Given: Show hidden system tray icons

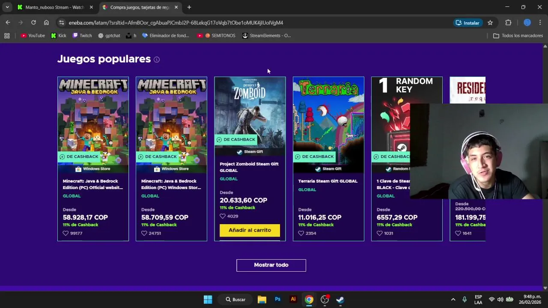Looking at the screenshot, I should coord(453,299).
